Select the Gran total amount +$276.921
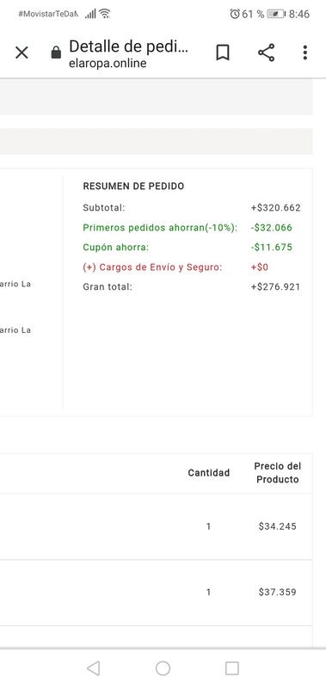The width and height of the screenshot is (326, 688). (275, 287)
